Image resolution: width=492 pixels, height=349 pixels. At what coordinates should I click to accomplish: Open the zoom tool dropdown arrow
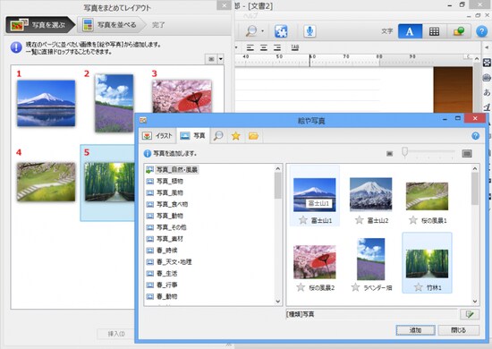coord(263,31)
